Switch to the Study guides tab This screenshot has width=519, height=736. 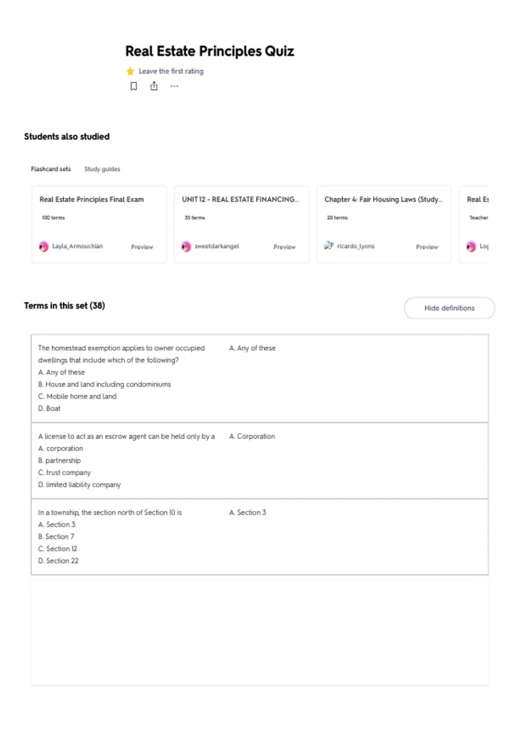pyautogui.click(x=102, y=169)
